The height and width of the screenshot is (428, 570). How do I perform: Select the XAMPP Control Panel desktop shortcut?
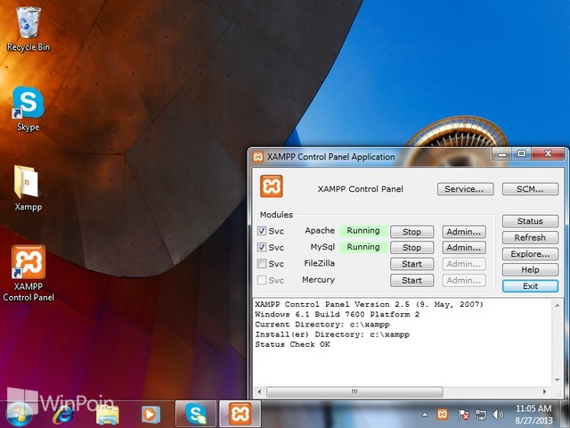(28, 273)
